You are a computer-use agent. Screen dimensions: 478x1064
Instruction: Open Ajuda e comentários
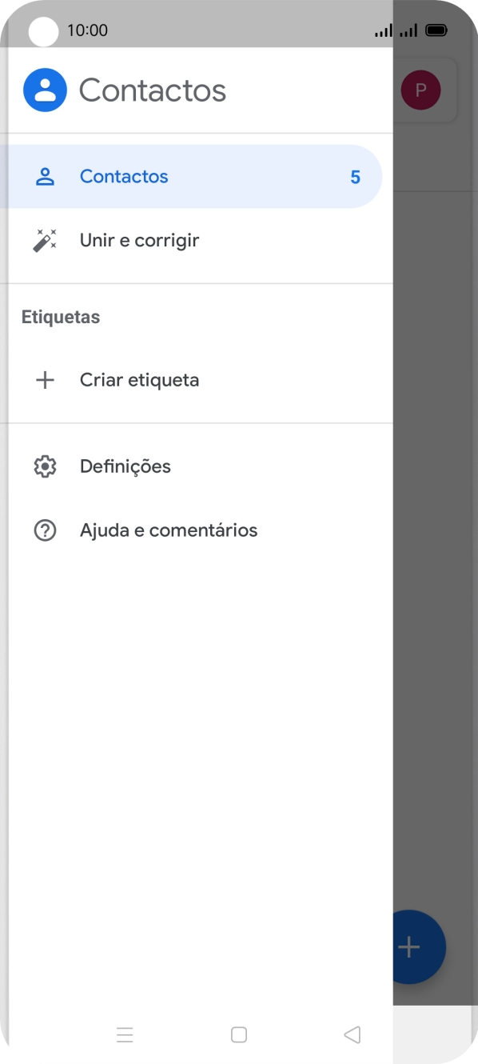pyautogui.click(x=168, y=530)
